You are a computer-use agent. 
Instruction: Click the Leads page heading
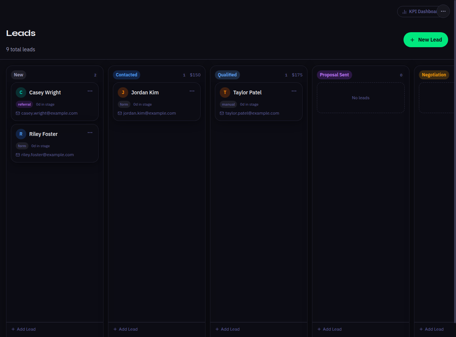(x=21, y=33)
